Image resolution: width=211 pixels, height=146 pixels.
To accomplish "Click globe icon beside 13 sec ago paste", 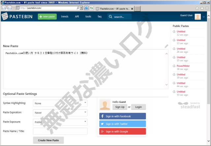I will [174, 40].
